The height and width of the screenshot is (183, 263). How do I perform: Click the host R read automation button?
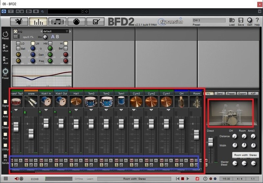tap(18, 11)
